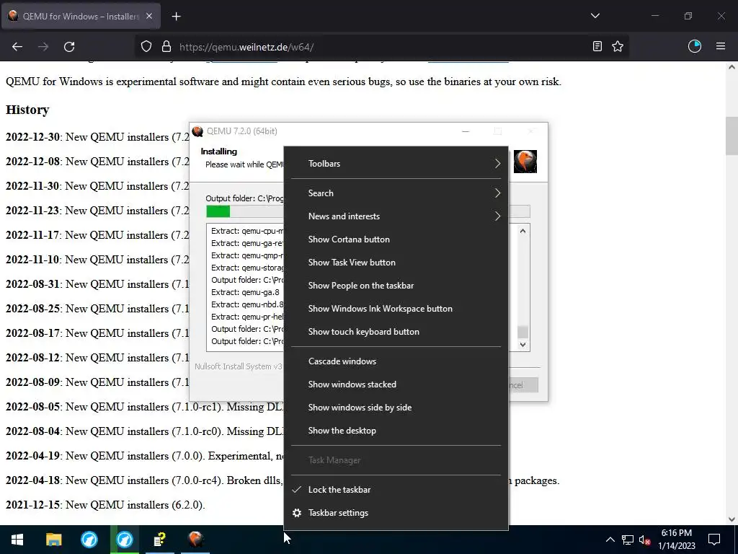738x554 pixels.
Task: Open Taskbar settings
Action: point(396,513)
